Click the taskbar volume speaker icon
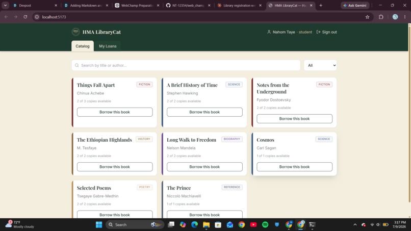 click(378, 225)
